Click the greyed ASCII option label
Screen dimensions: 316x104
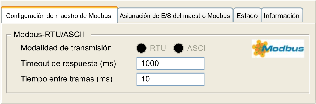tap(197, 48)
